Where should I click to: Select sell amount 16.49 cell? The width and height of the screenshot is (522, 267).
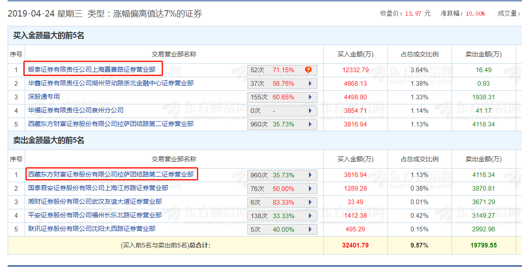(x=483, y=70)
